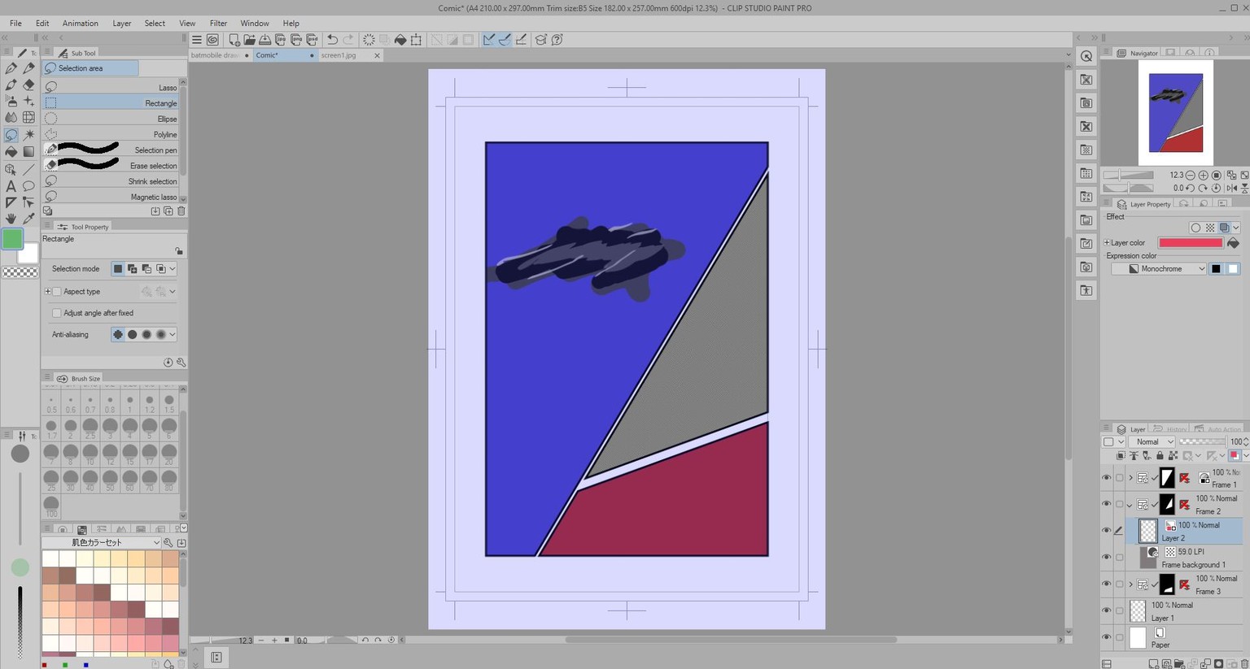The image size is (1250, 669).
Task: Open the Monochrome expression color dropdown
Action: tap(1158, 268)
